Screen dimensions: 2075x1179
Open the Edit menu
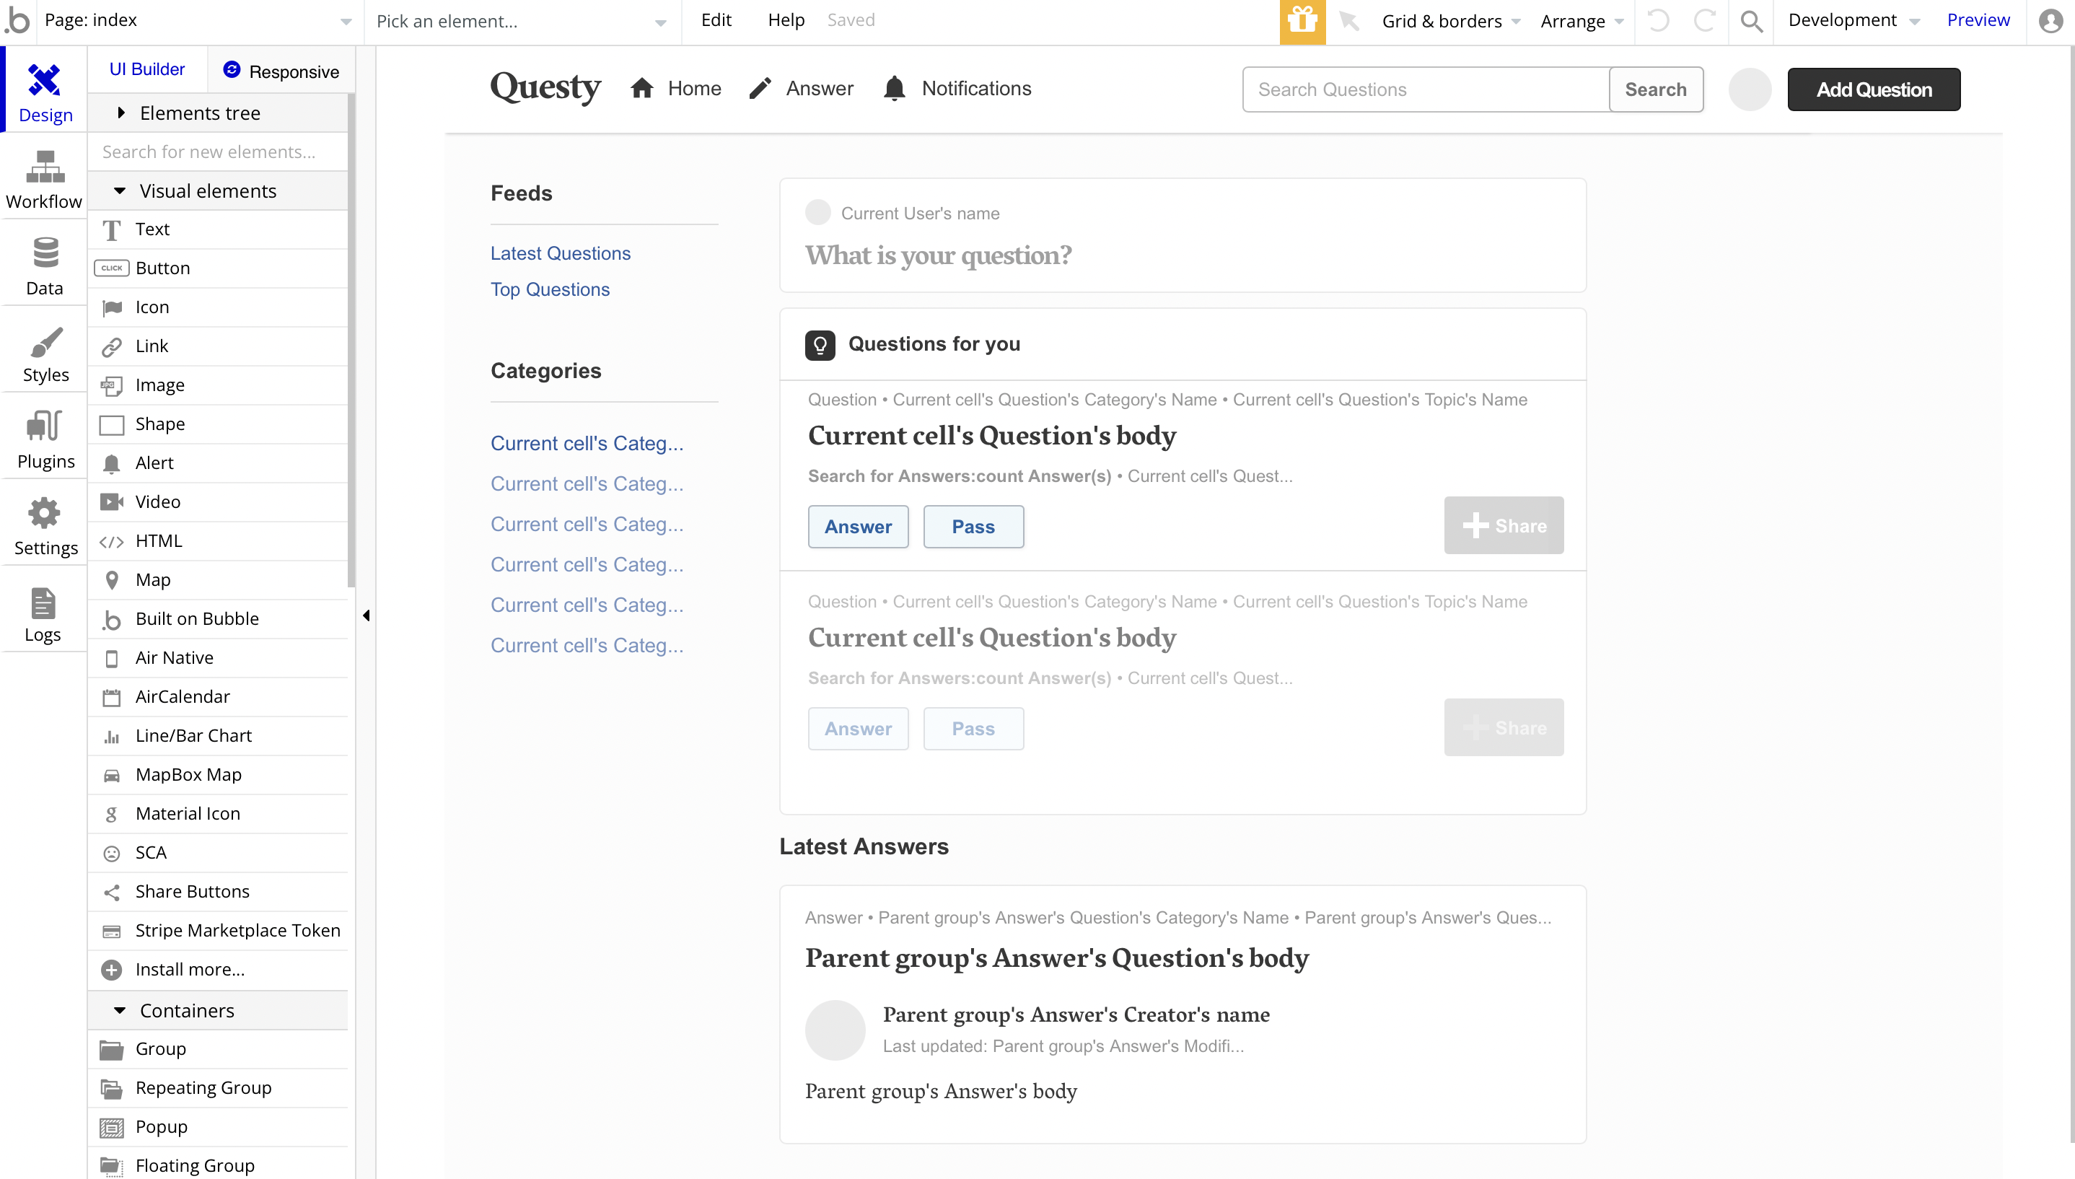click(x=716, y=20)
